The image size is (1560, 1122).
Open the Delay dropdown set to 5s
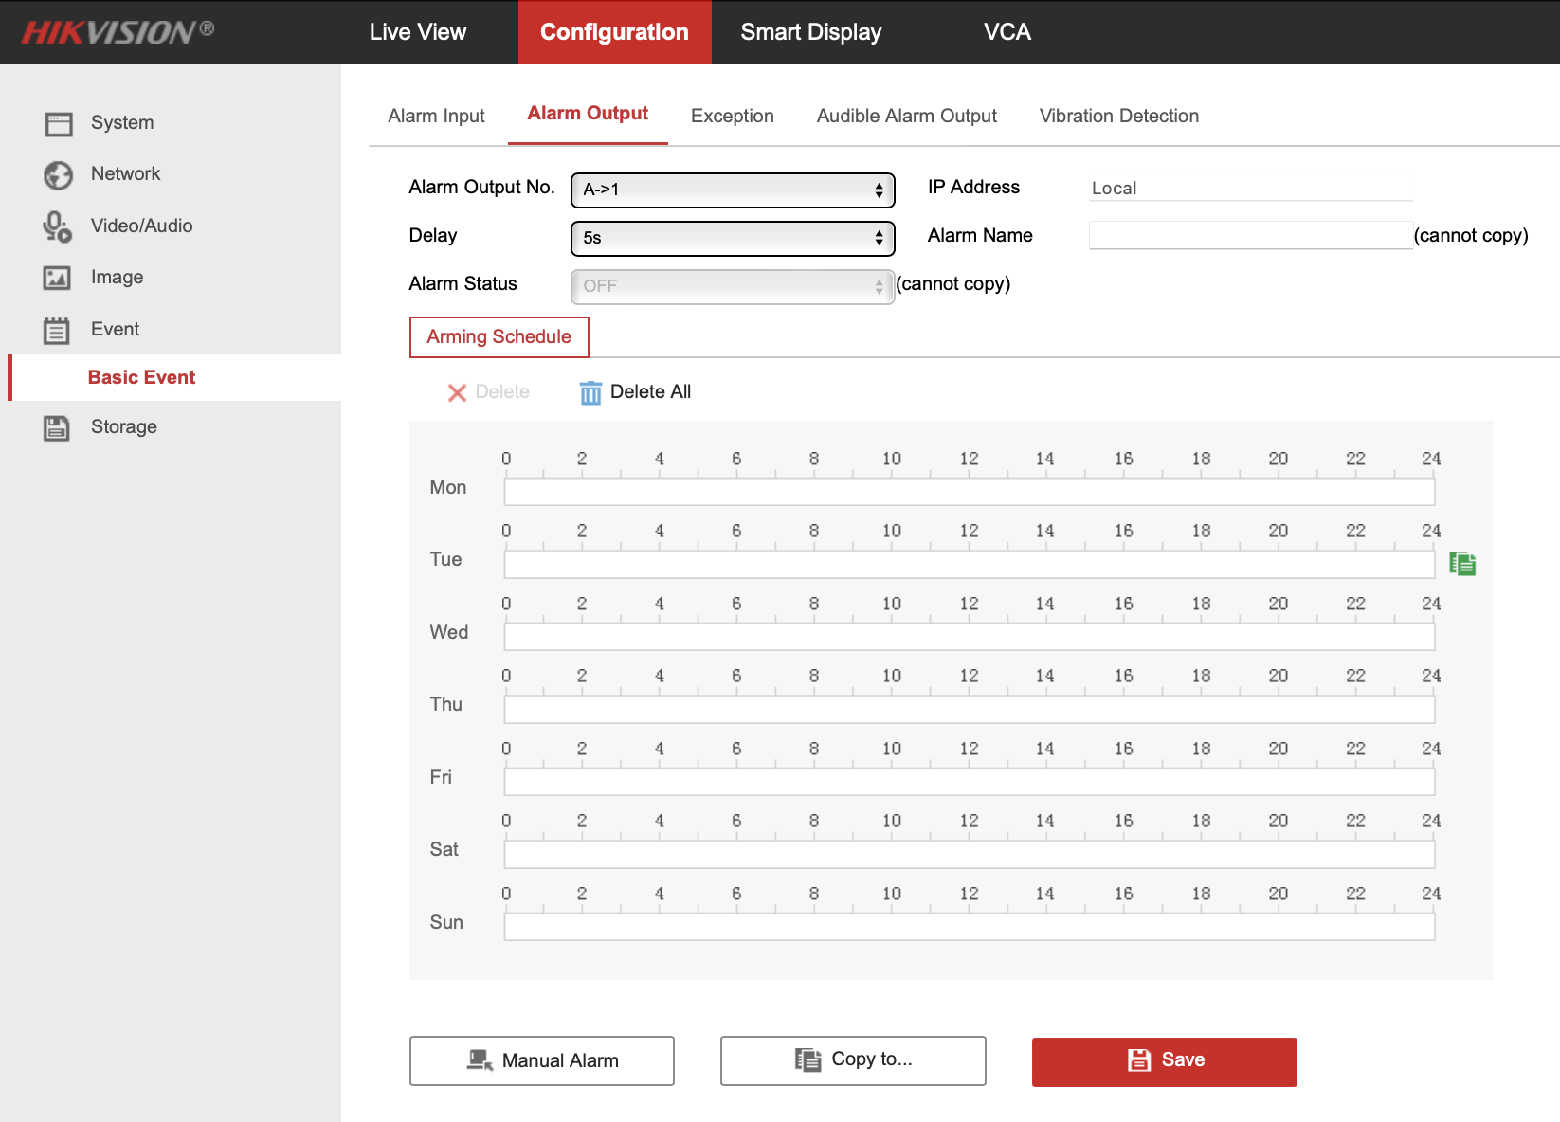click(732, 238)
